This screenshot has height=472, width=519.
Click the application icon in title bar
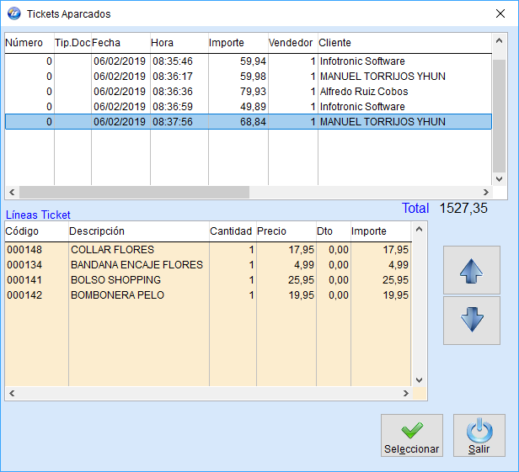click(x=14, y=13)
